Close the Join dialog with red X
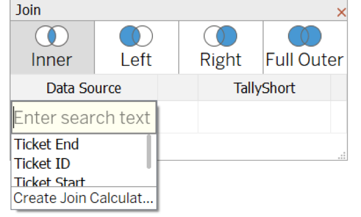The image size is (361, 217). click(x=341, y=12)
